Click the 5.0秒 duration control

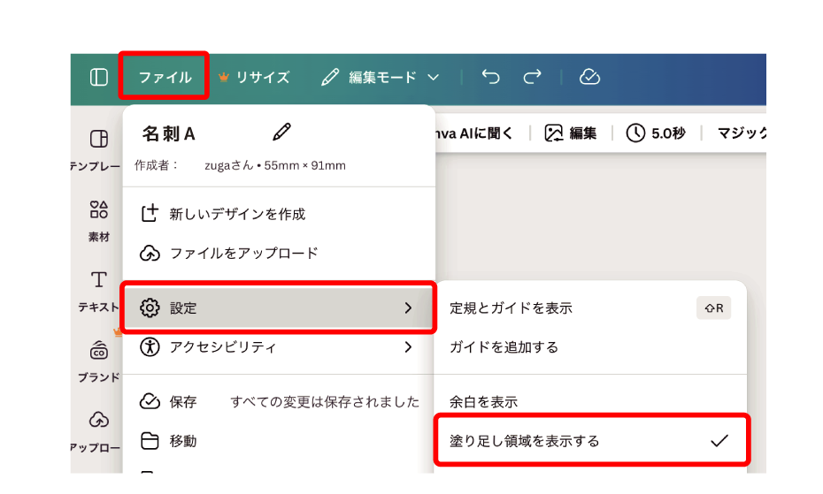coord(657,133)
